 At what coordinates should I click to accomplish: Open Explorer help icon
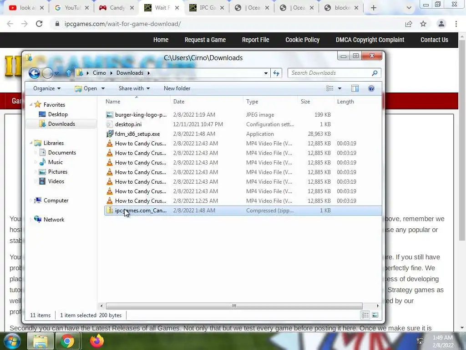coord(371,88)
